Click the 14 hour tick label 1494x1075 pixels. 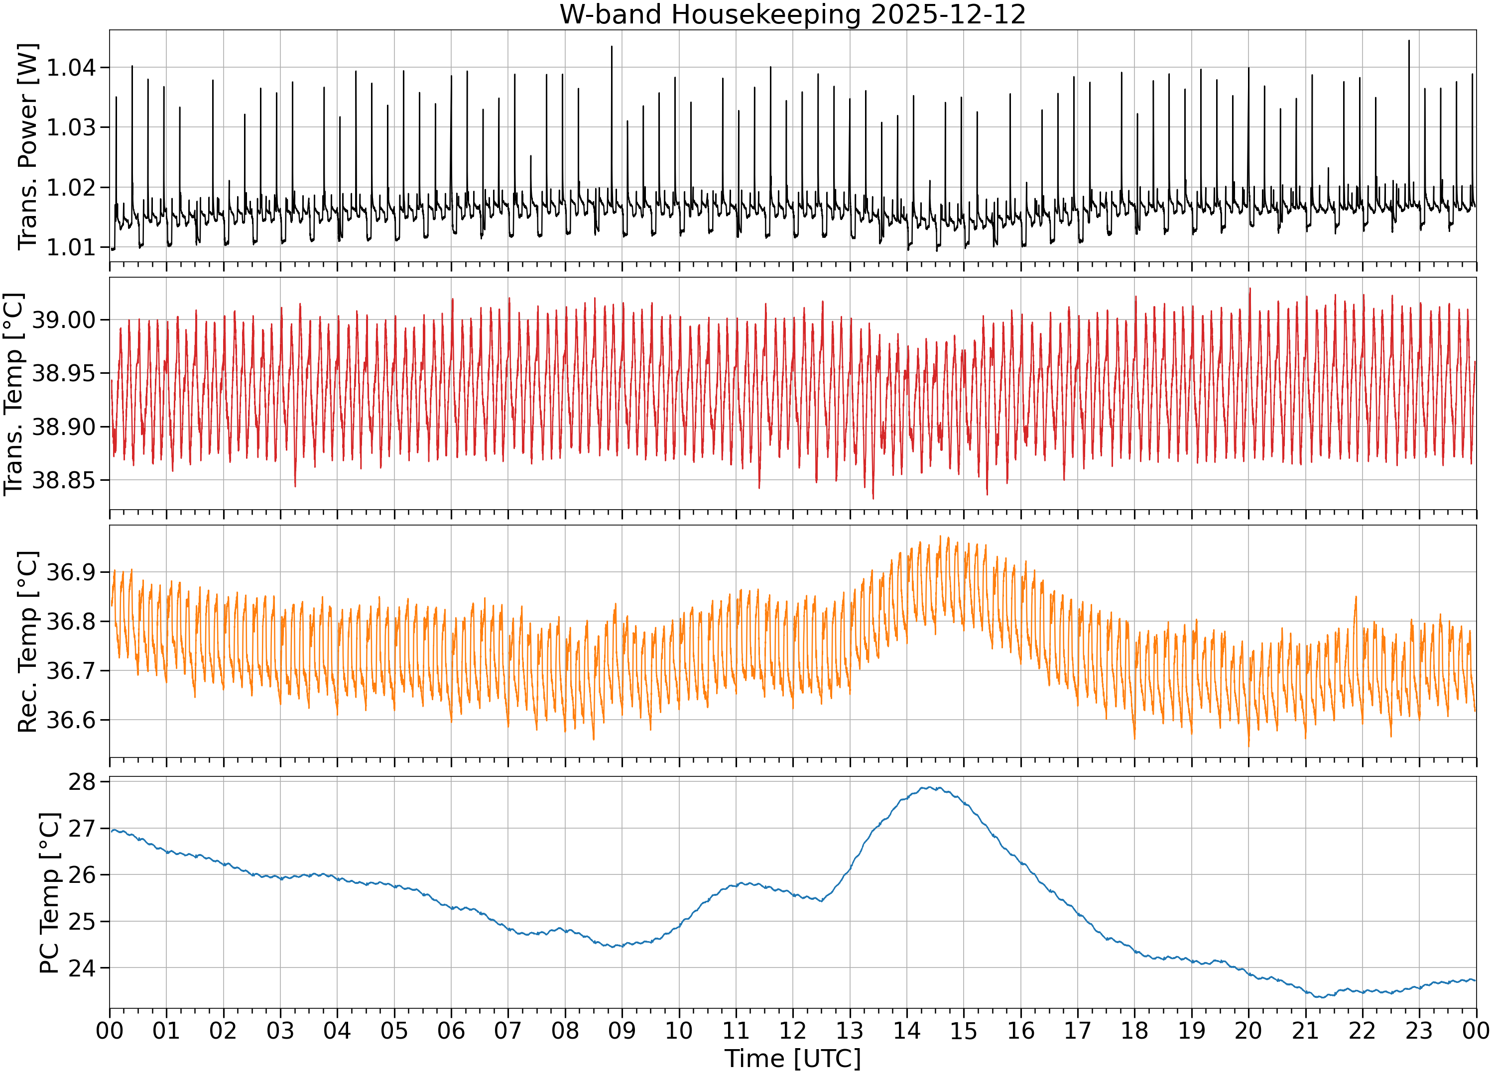tap(906, 1030)
